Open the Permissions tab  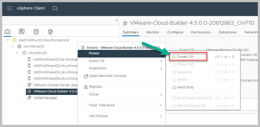coord(201,32)
